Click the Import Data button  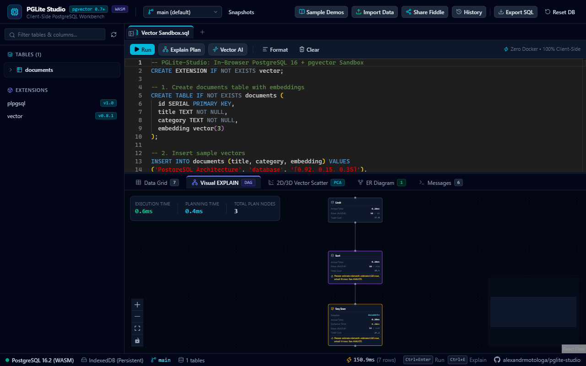[374, 12]
